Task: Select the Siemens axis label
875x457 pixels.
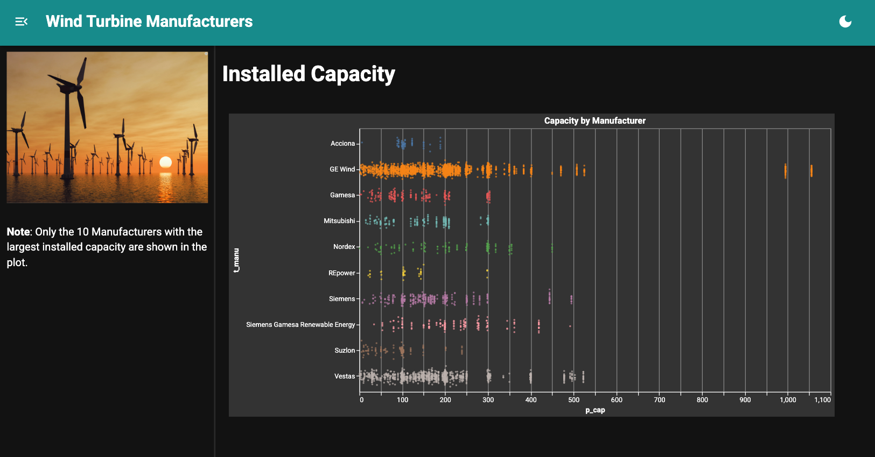Action: coord(342,299)
